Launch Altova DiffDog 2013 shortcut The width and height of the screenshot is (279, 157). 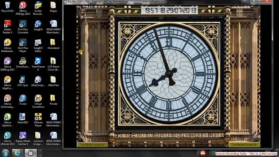click(7, 64)
